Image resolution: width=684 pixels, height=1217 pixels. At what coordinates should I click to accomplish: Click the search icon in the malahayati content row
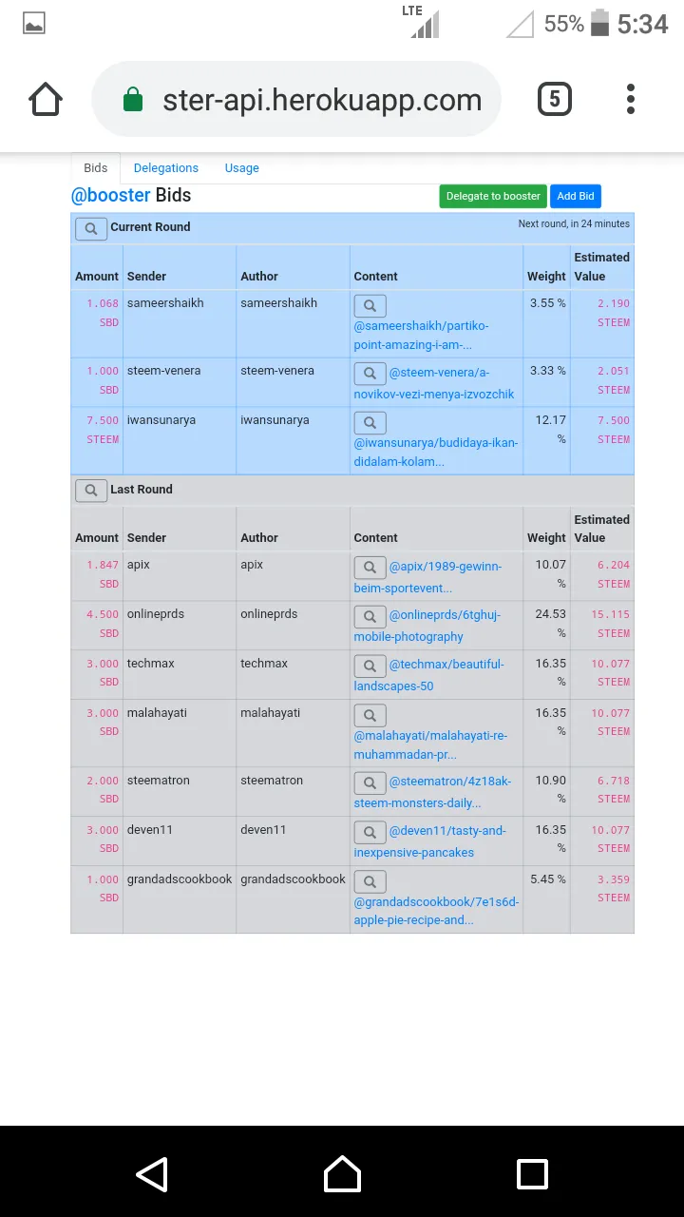[370, 714]
